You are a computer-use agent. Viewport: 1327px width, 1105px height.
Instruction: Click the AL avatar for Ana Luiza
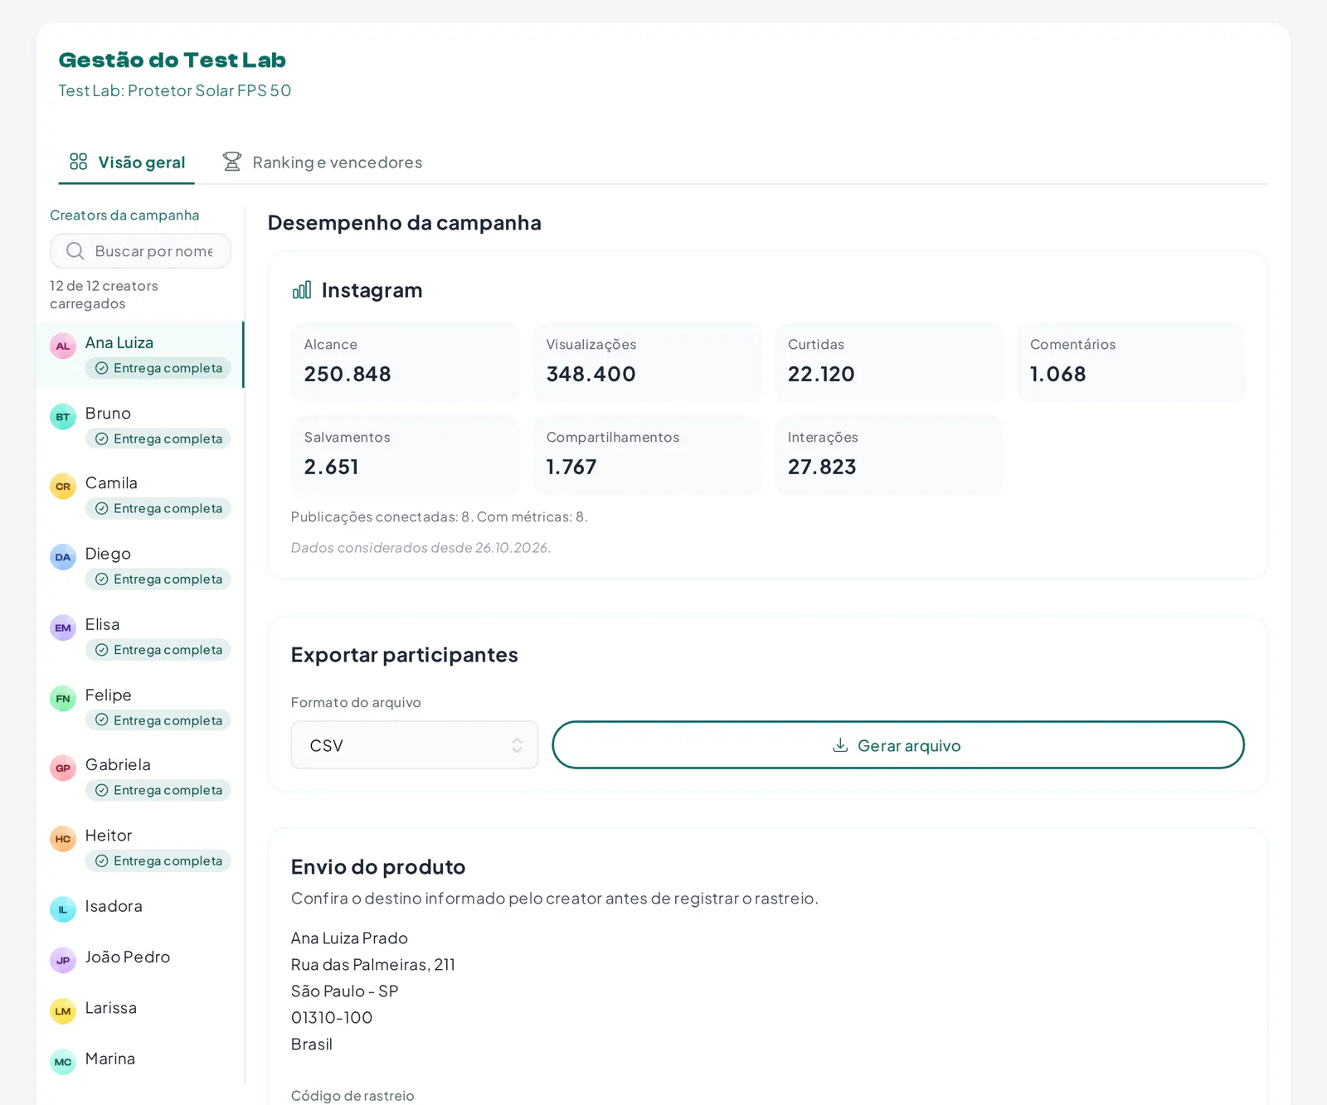[x=63, y=346]
